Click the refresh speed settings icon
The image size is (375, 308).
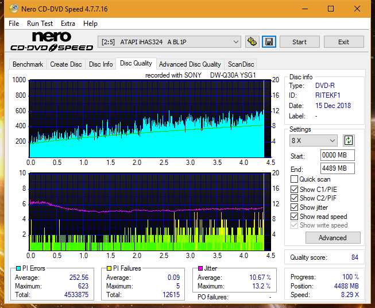(x=349, y=140)
